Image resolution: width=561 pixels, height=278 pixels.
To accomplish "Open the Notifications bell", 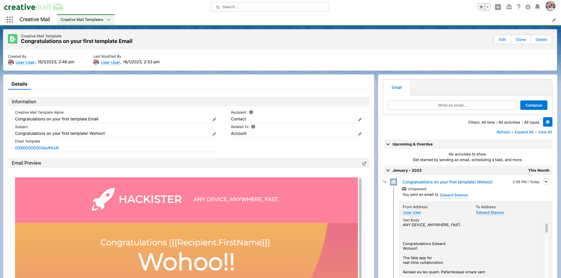I will pyautogui.click(x=537, y=7).
